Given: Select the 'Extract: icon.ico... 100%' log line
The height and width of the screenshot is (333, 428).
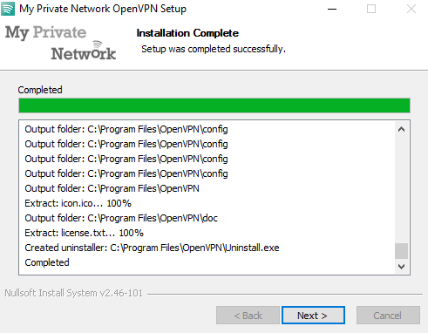Looking at the screenshot, I should pos(78,203).
